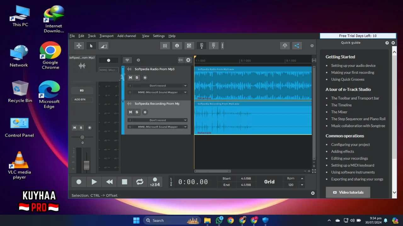Open the track list menu icon

127,60
